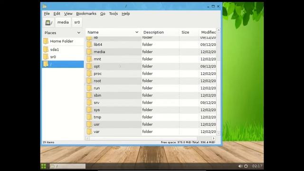Sort by Name column header
The height and width of the screenshot is (171, 304).
coord(113,32)
